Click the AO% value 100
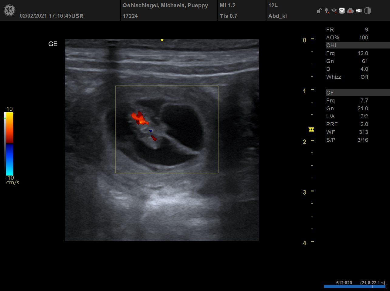This screenshot has height=291, width=390. [364, 38]
